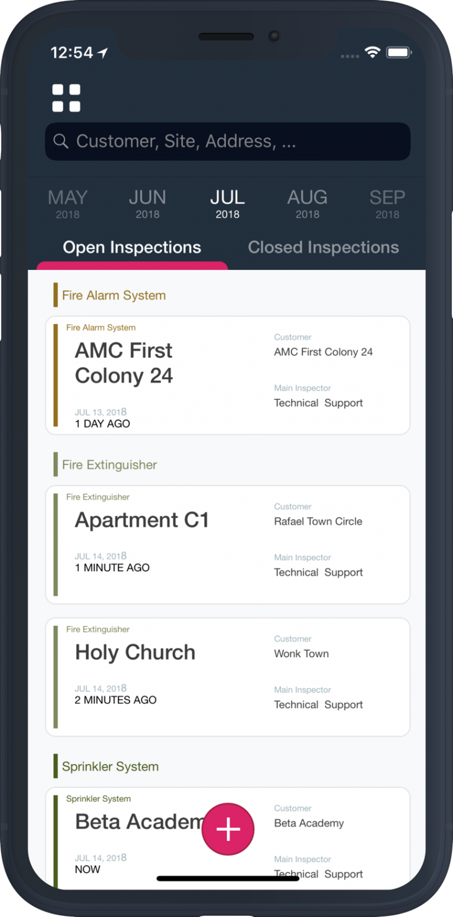Image resolution: width=453 pixels, height=917 pixels.
Task: Click the search magnifier icon
Action: coord(61,141)
